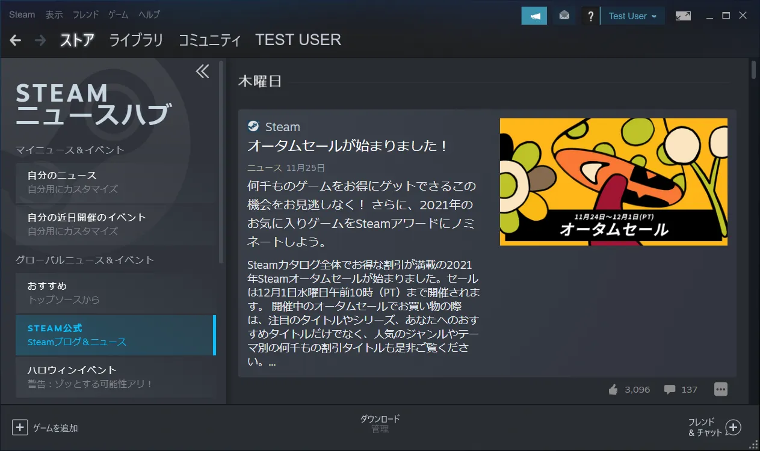Open the Steam menu
Image resolution: width=760 pixels, height=451 pixels.
tap(22, 14)
